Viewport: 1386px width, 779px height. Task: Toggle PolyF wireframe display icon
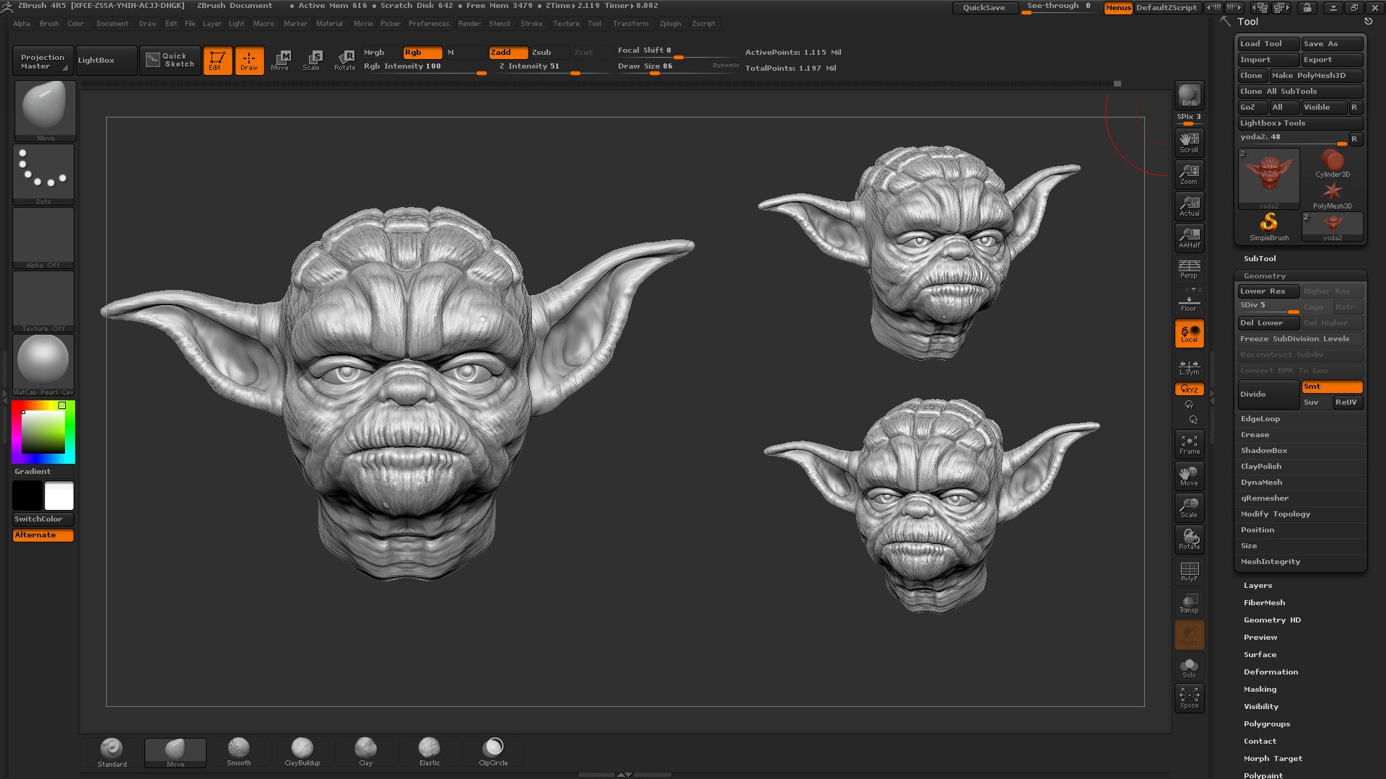[1189, 571]
